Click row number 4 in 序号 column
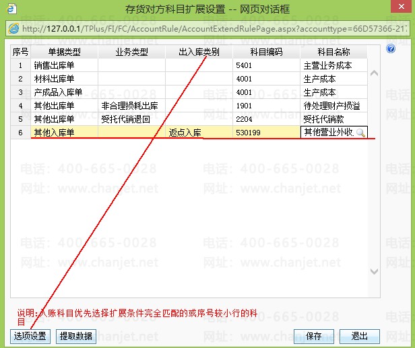The image size is (415, 348). [x=20, y=106]
